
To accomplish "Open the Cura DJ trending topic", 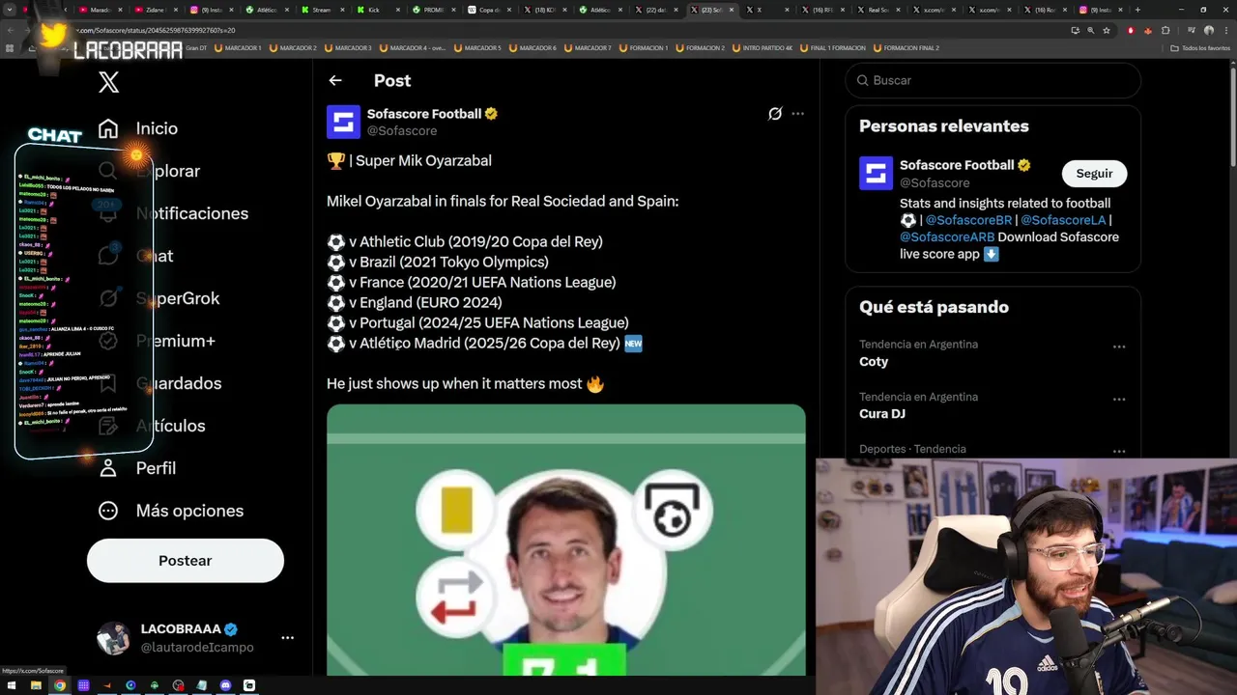I will tap(882, 413).
